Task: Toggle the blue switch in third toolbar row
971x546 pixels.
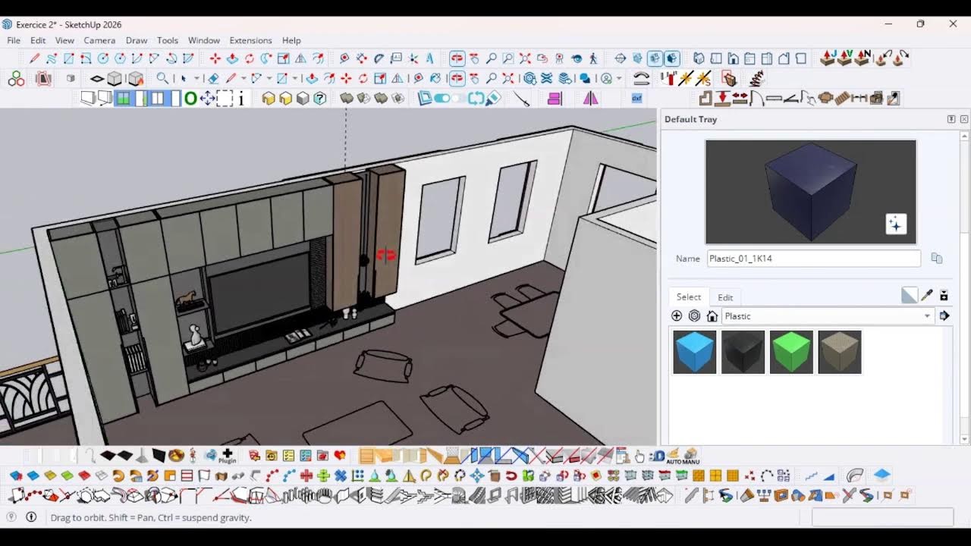Action: point(442,98)
